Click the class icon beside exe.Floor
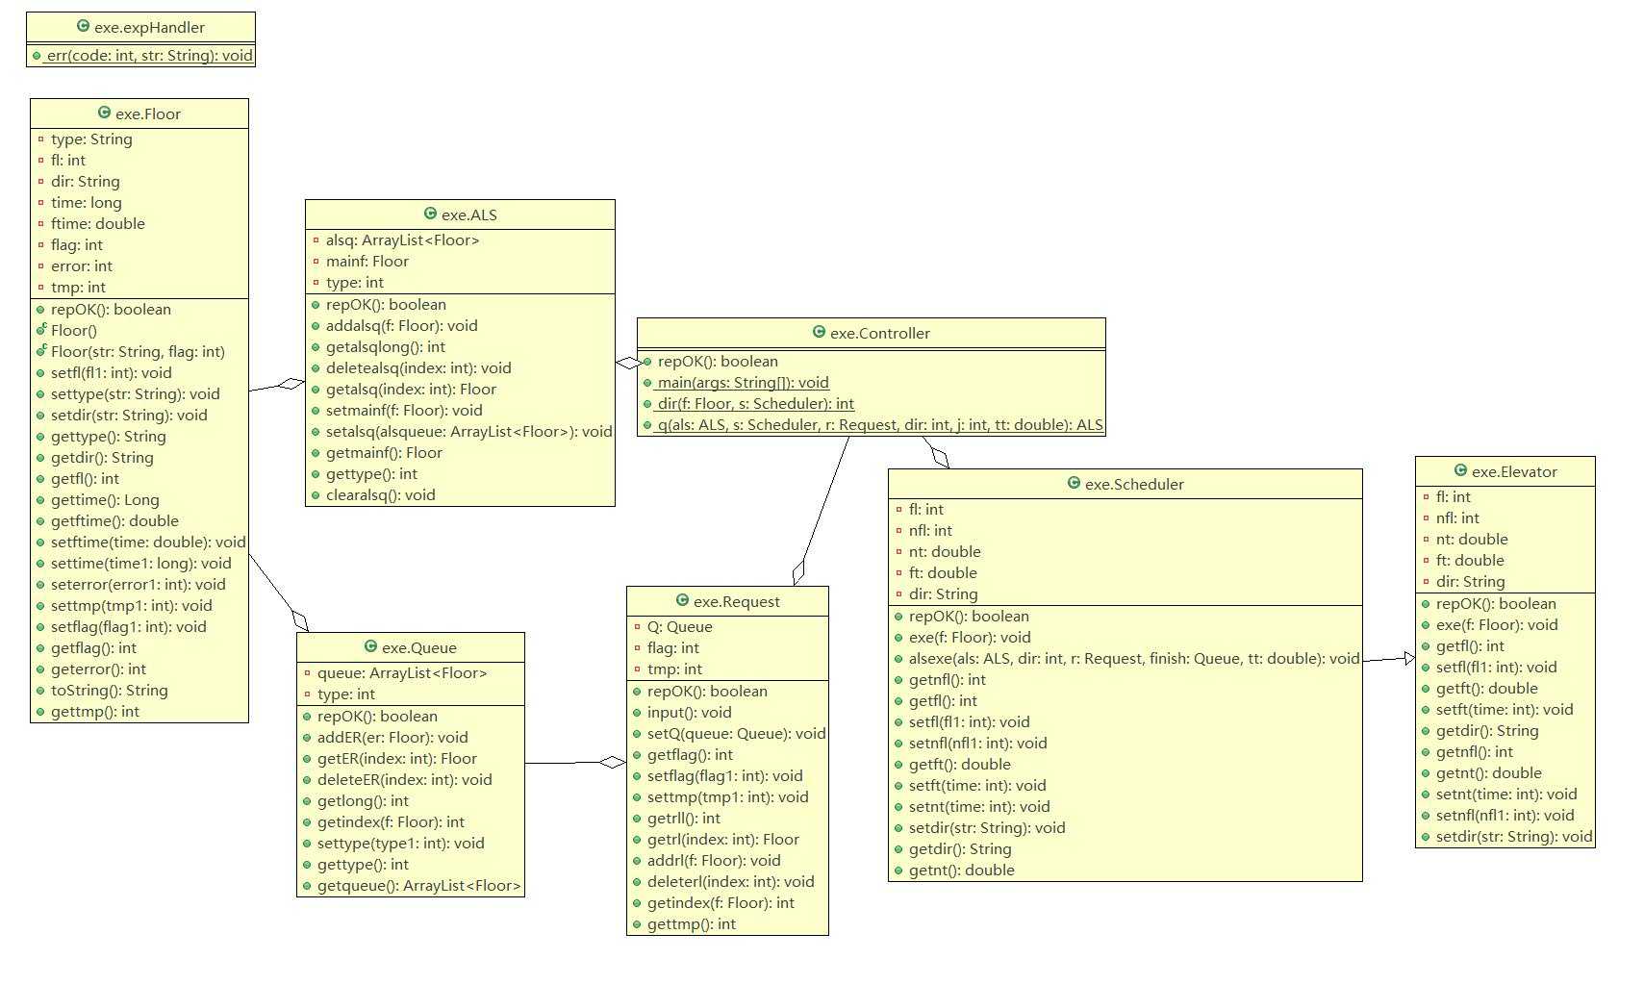This screenshot has height=984, width=1644. (104, 113)
